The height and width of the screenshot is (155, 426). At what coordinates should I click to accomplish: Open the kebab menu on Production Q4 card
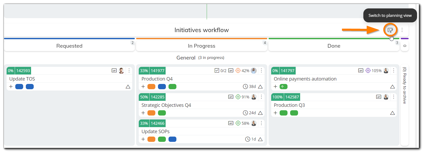pos(261,71)
